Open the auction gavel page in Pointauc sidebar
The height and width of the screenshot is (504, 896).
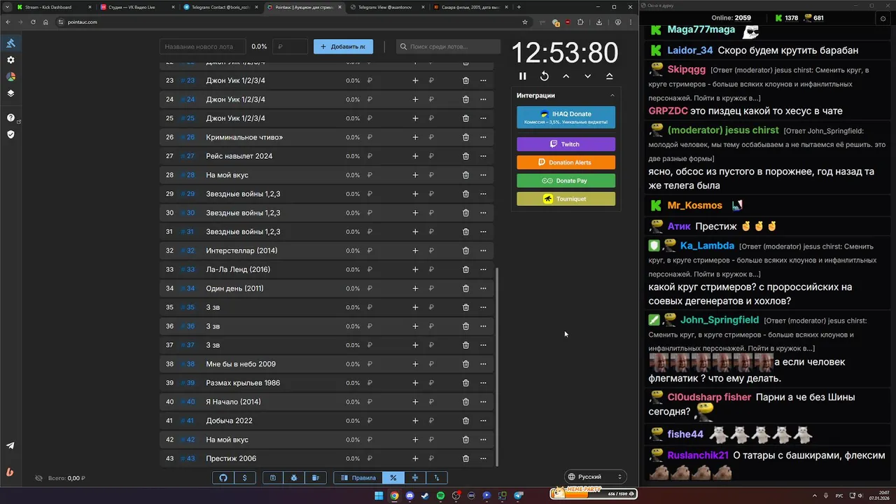(10, 43)
